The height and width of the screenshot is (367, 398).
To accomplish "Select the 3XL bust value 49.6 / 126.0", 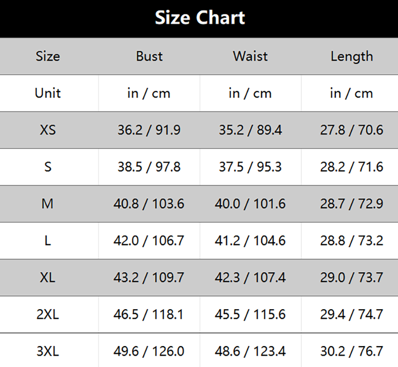I will [149, 351].
